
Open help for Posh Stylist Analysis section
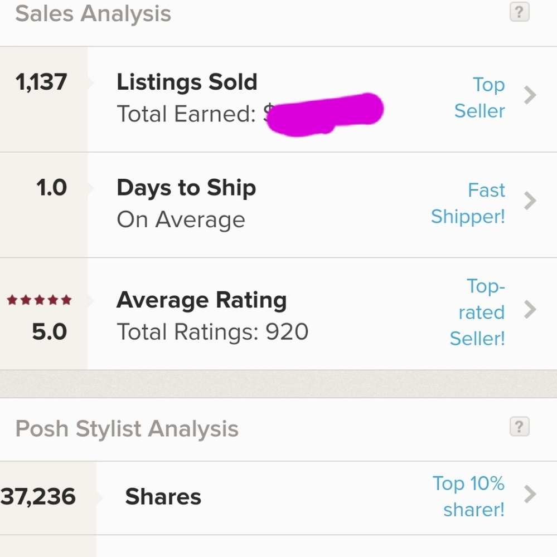pos(519,427)
